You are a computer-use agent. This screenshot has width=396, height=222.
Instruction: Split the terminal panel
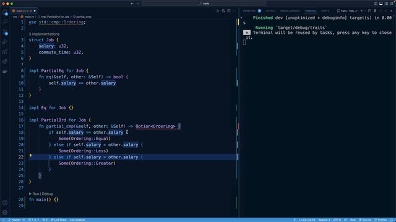[369, 11]
